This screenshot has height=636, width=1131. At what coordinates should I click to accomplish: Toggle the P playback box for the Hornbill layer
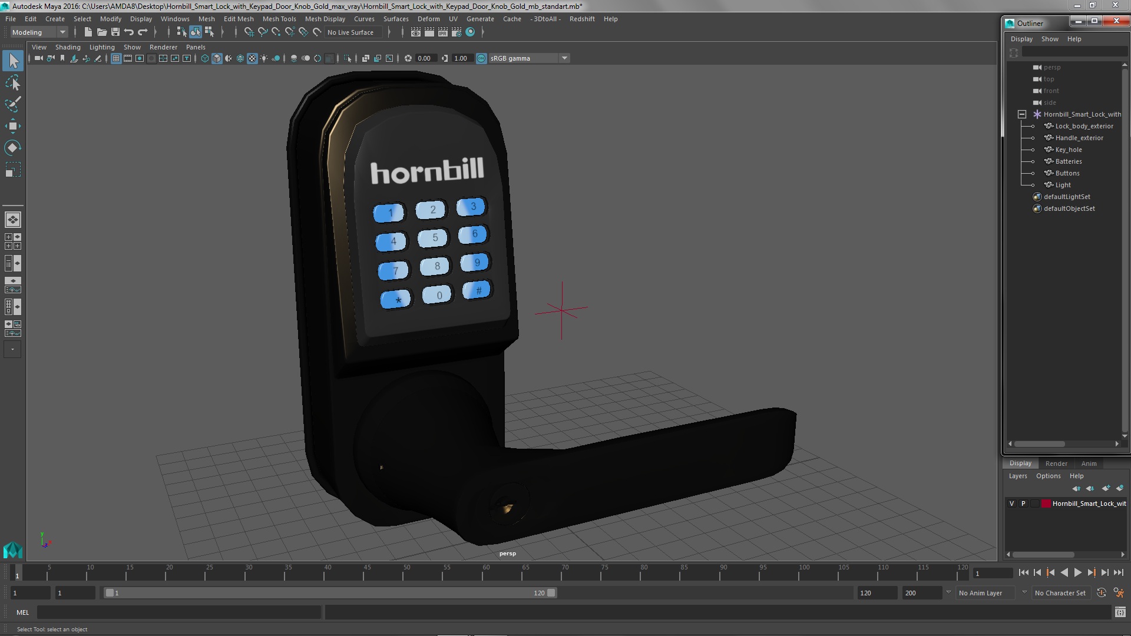(x=1023, y=503)
